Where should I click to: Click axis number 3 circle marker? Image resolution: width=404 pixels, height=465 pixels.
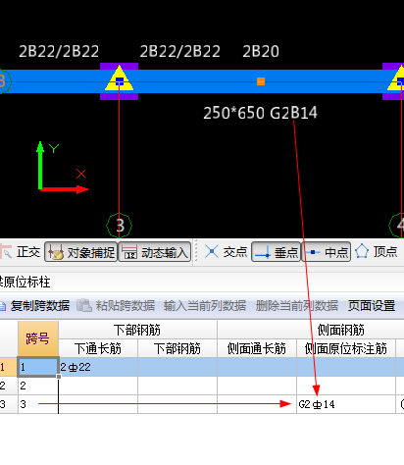(120, 226)
